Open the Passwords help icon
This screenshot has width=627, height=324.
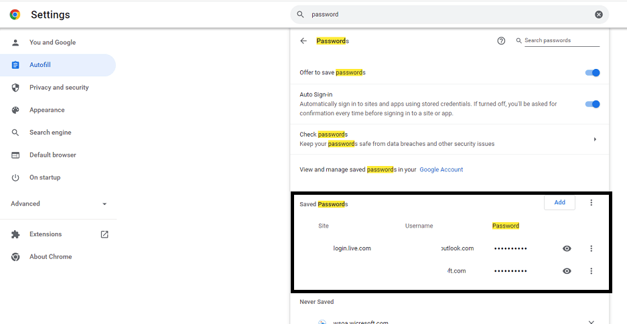501,41
